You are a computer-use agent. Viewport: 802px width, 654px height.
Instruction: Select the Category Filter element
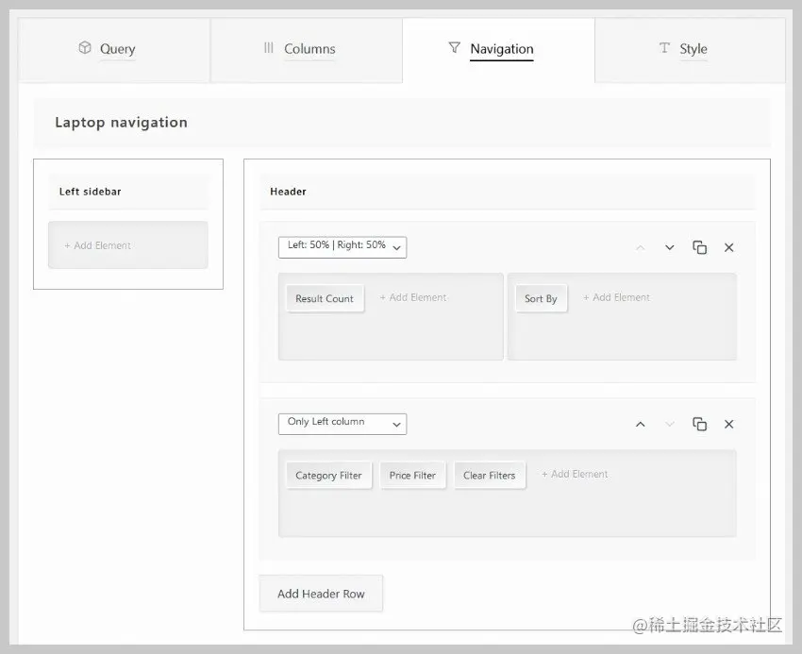tap(328, 475)
